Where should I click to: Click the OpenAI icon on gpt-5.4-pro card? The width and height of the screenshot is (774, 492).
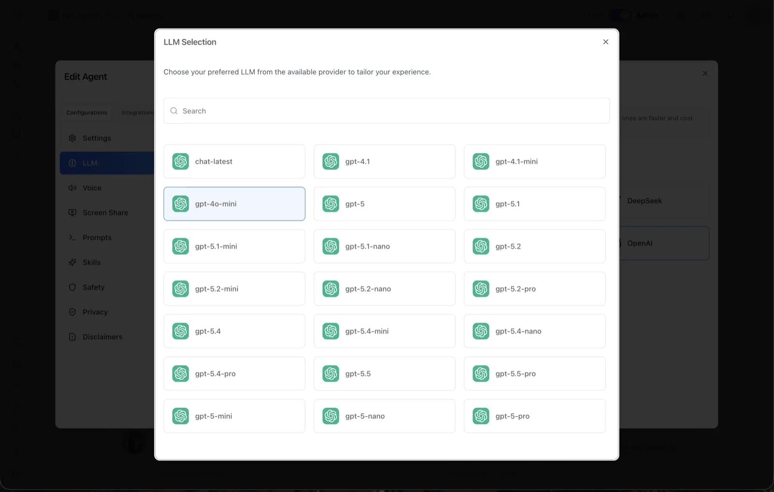click(x=180, y=373)
